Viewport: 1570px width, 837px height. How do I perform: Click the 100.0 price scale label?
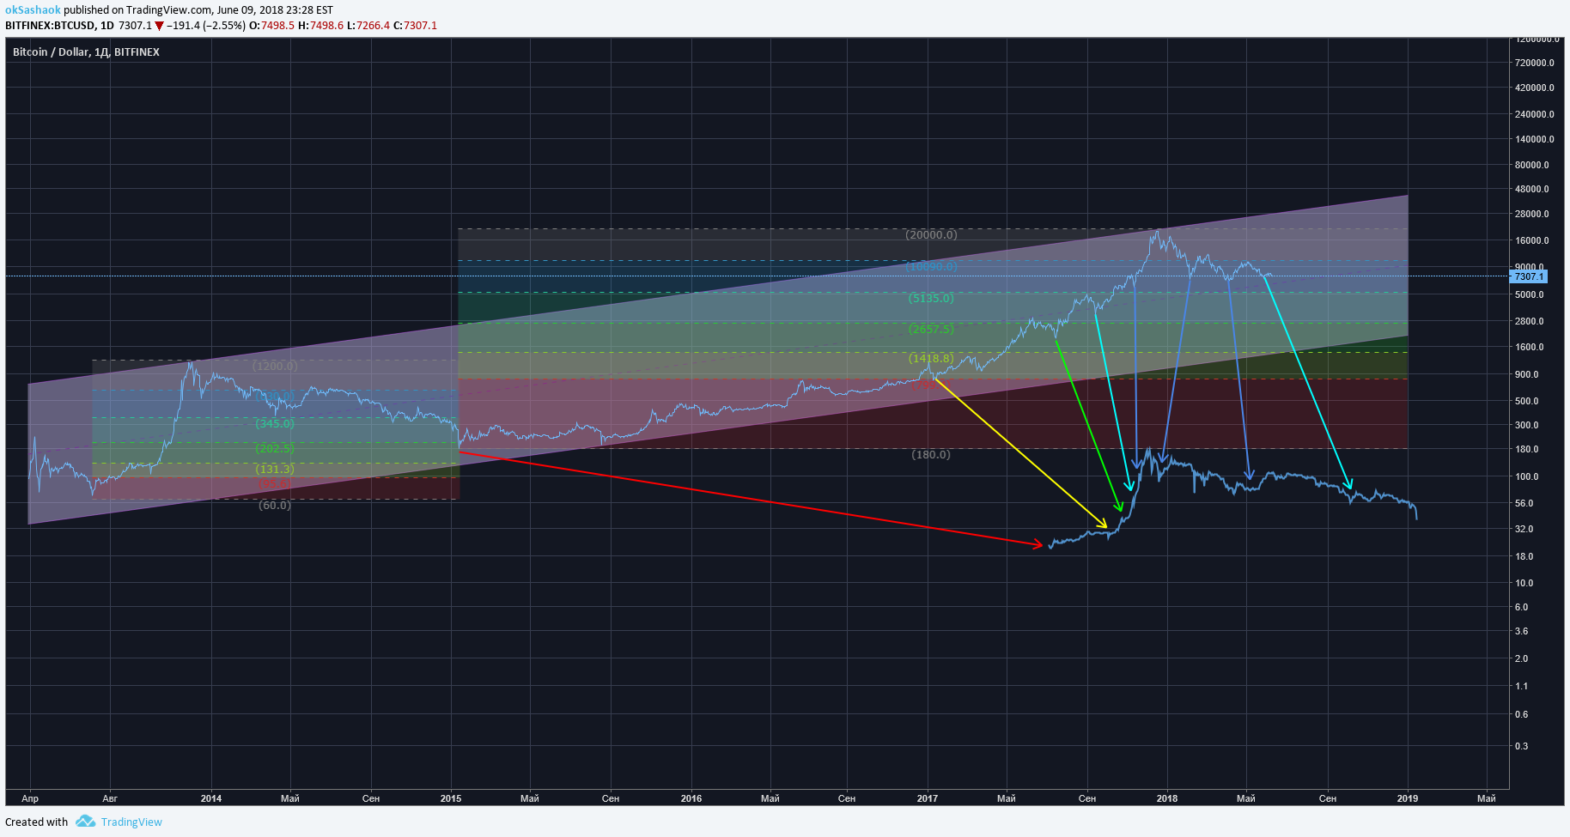1527,477
